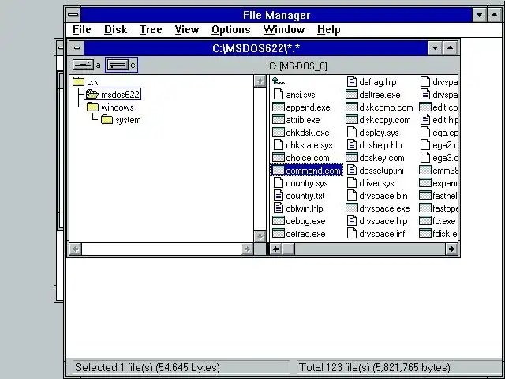Select drive A floppy icon
This screenshot has height=379, width=505.
tap(83, 65)
